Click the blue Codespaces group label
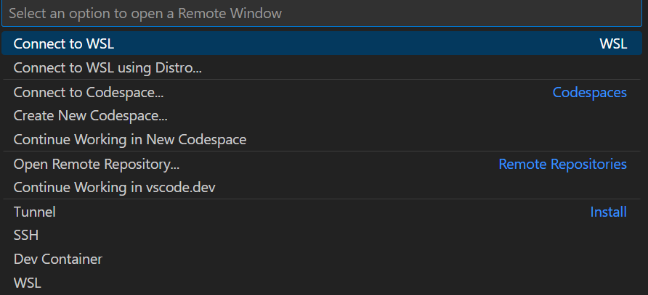This screenshot has height=295, width=648. coord(589,93)
